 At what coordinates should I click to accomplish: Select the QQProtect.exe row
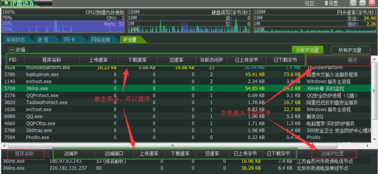(x=186, y=96)
